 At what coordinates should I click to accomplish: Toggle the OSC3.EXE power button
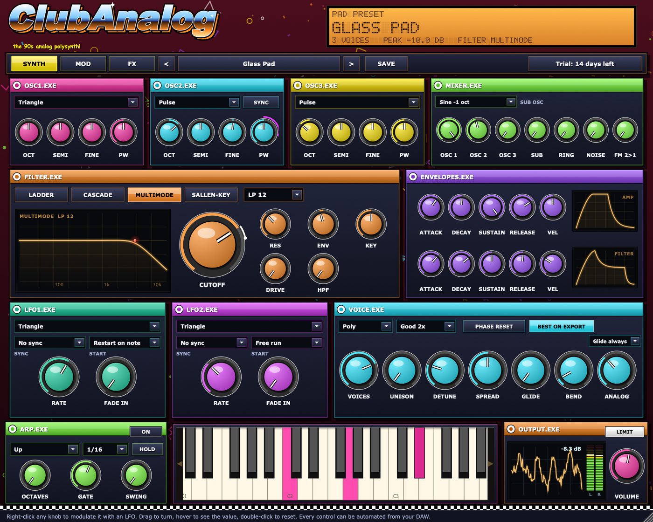click(298, 85)
